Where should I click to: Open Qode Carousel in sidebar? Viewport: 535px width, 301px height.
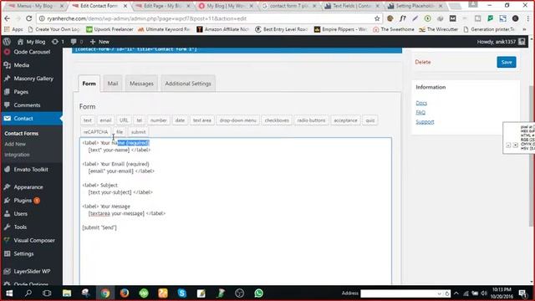32,52
